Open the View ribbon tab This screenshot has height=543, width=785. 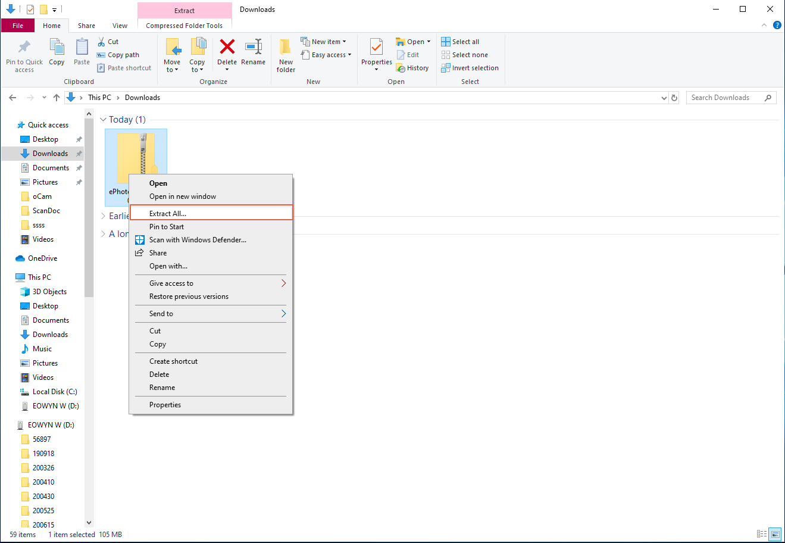120,26
